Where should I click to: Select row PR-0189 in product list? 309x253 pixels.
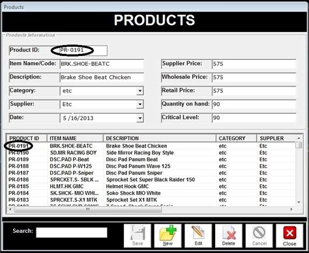tap(151, 159)
